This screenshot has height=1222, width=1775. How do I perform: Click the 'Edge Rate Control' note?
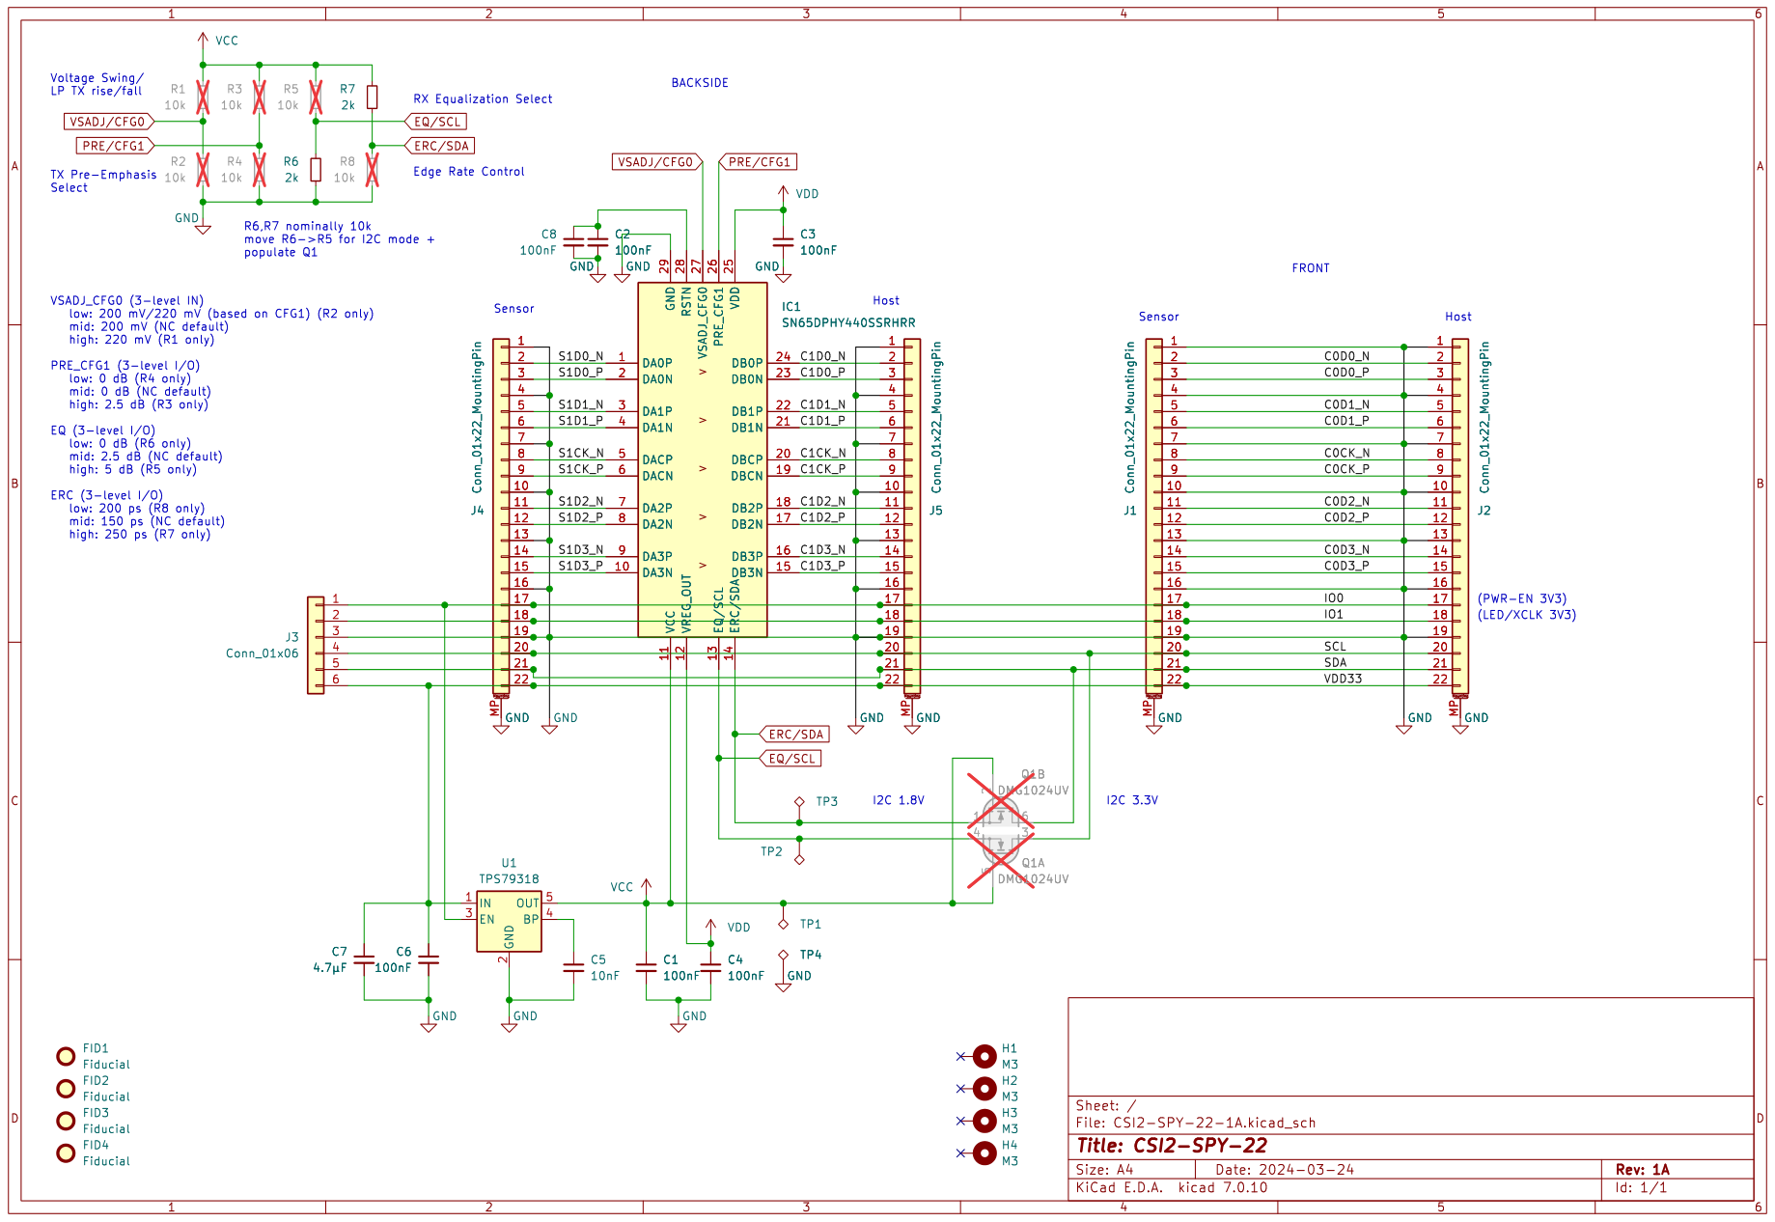(469, 172)
